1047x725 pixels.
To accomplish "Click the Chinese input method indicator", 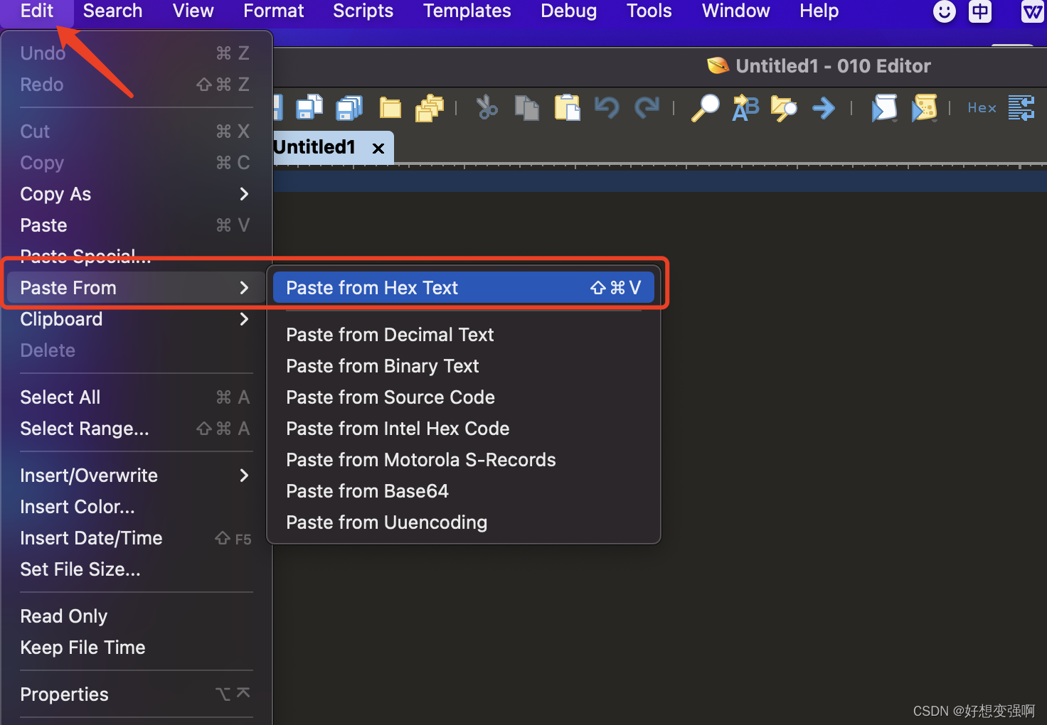I will (980, 11).
